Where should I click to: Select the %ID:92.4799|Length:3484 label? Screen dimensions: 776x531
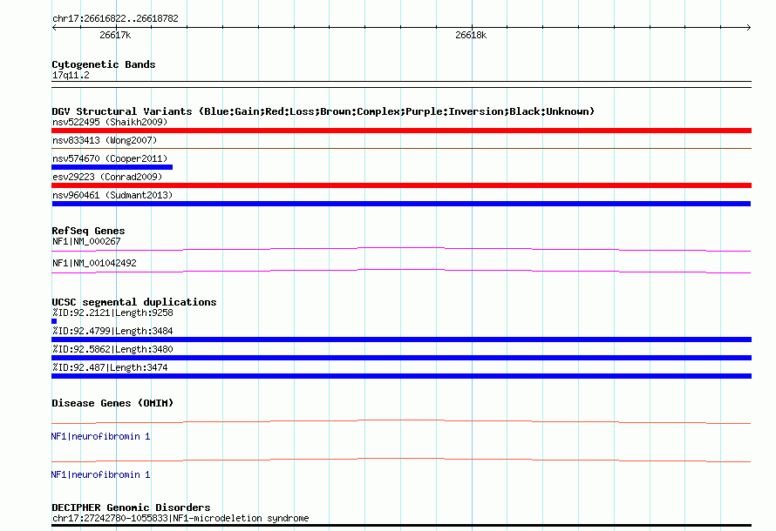pos(112,331)
